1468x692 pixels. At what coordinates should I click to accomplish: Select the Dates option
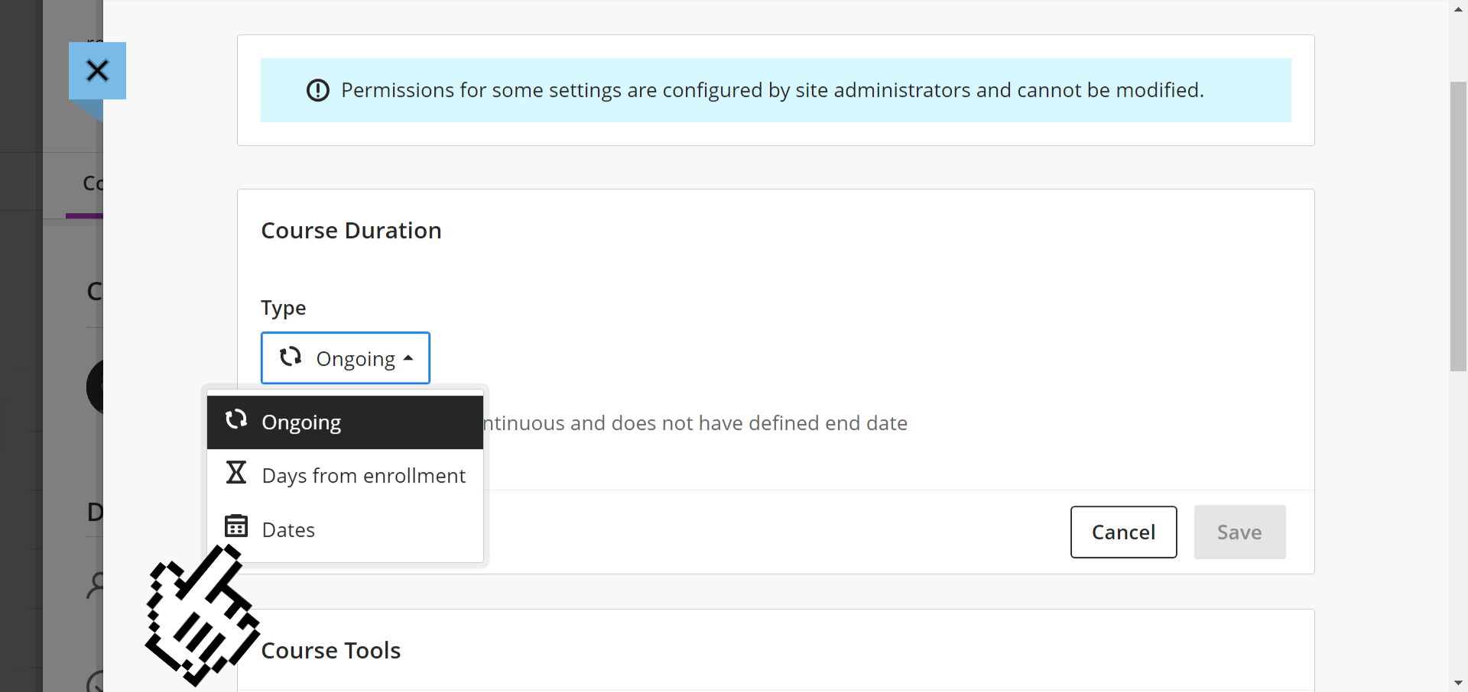tap(345, 529)
